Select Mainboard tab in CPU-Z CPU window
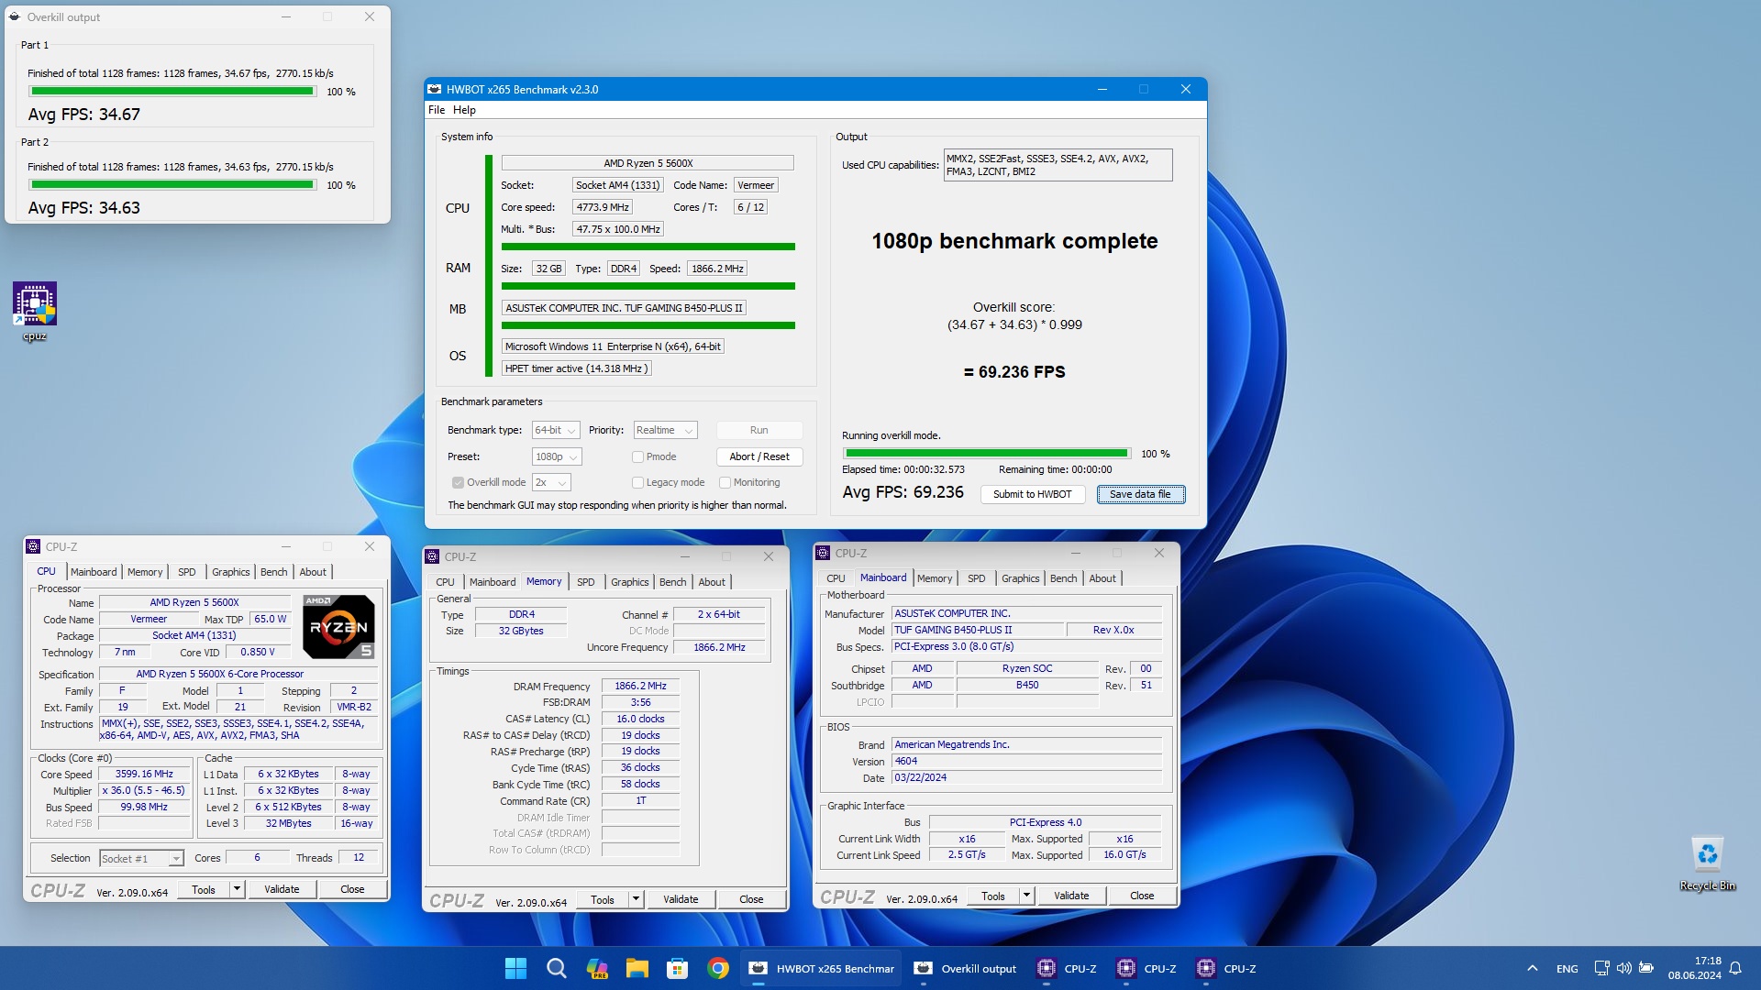 (x=94, y=572)
